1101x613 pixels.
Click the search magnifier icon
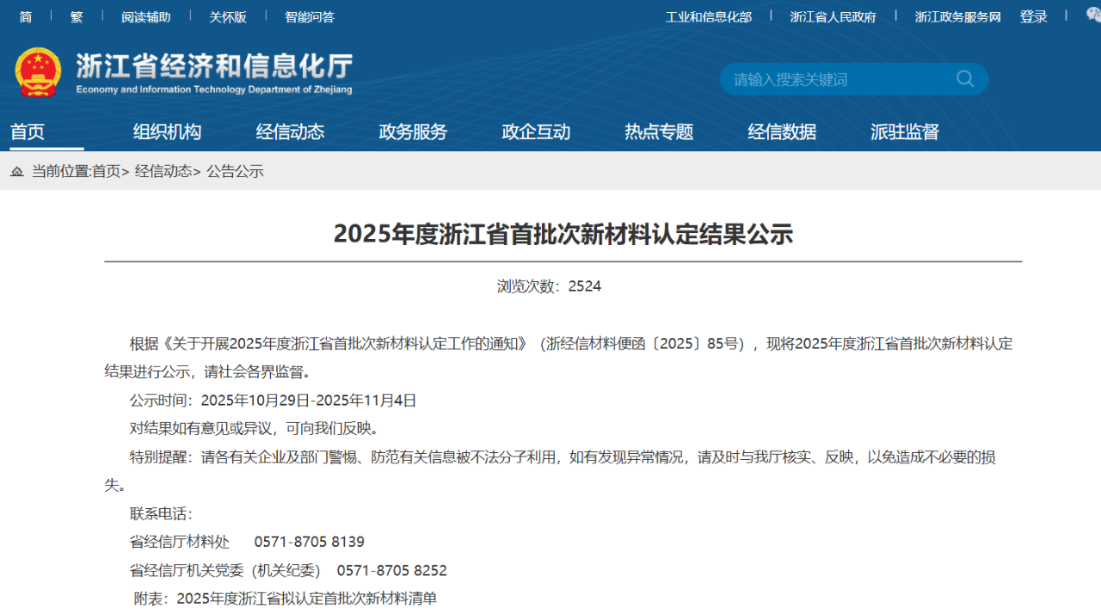[x=965, y=79]
